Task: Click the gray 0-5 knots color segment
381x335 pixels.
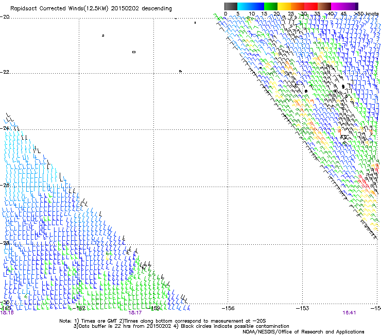Action: click(231, 6)
